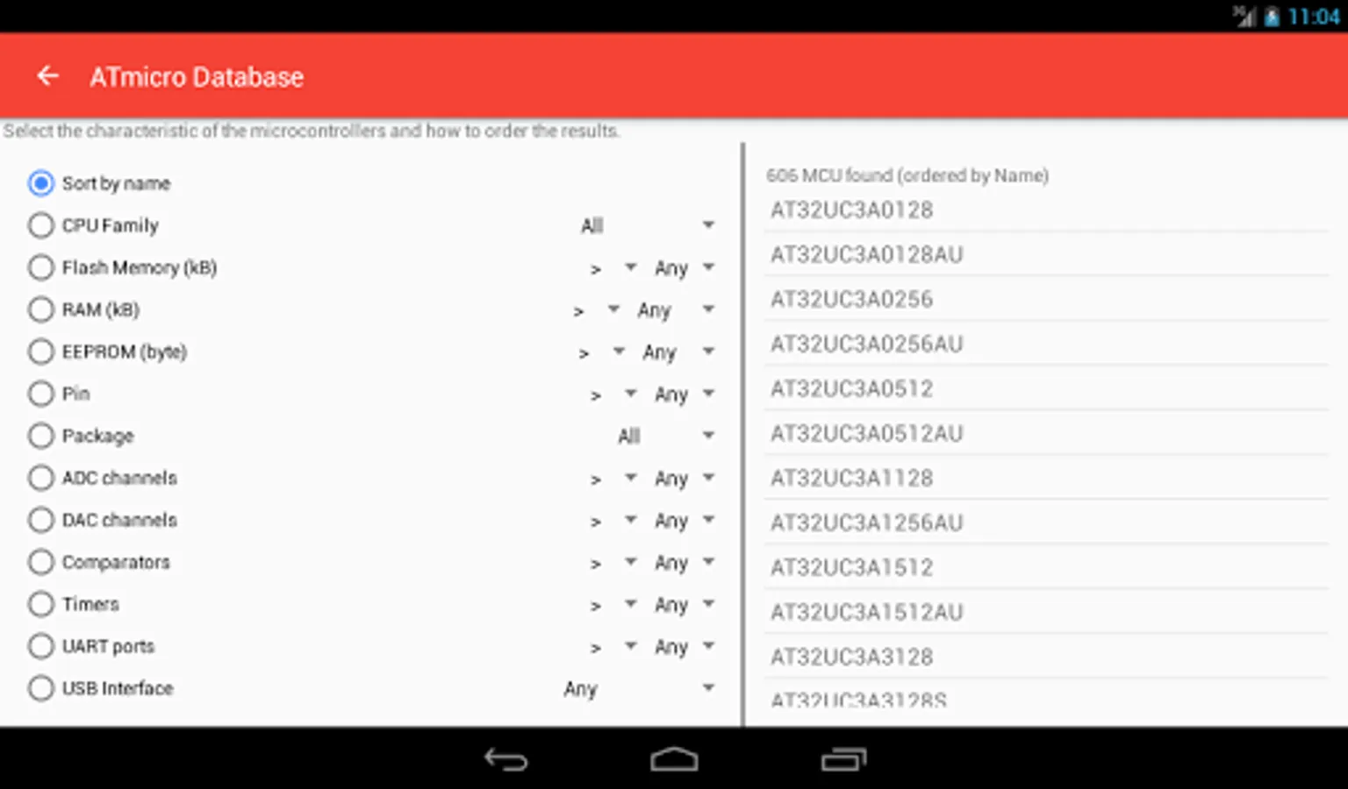
Task: Open the ADC channels Any value dropdown
Action: pyautogui.click(x=683, y=478)
